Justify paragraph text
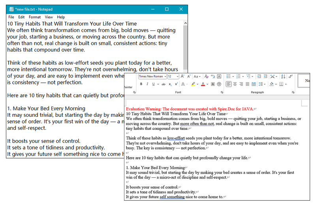 (x=248, y=84)
